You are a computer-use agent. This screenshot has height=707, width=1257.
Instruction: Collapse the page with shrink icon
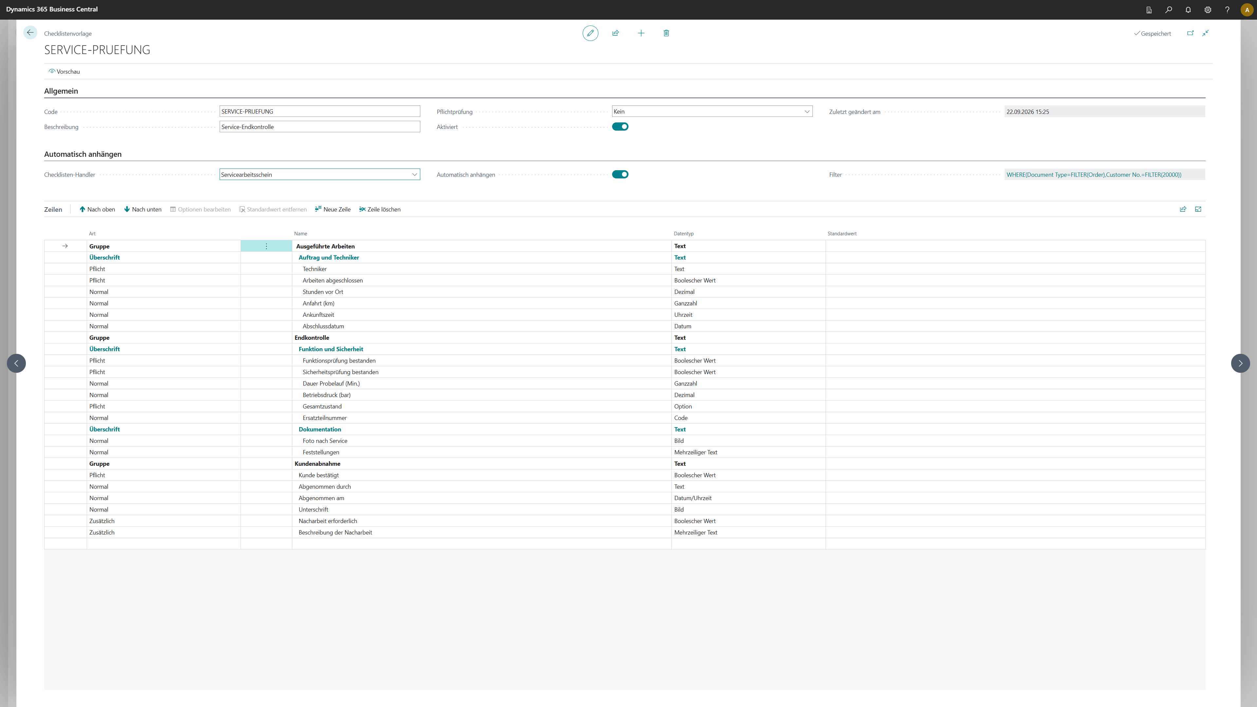coord(1205,33)
